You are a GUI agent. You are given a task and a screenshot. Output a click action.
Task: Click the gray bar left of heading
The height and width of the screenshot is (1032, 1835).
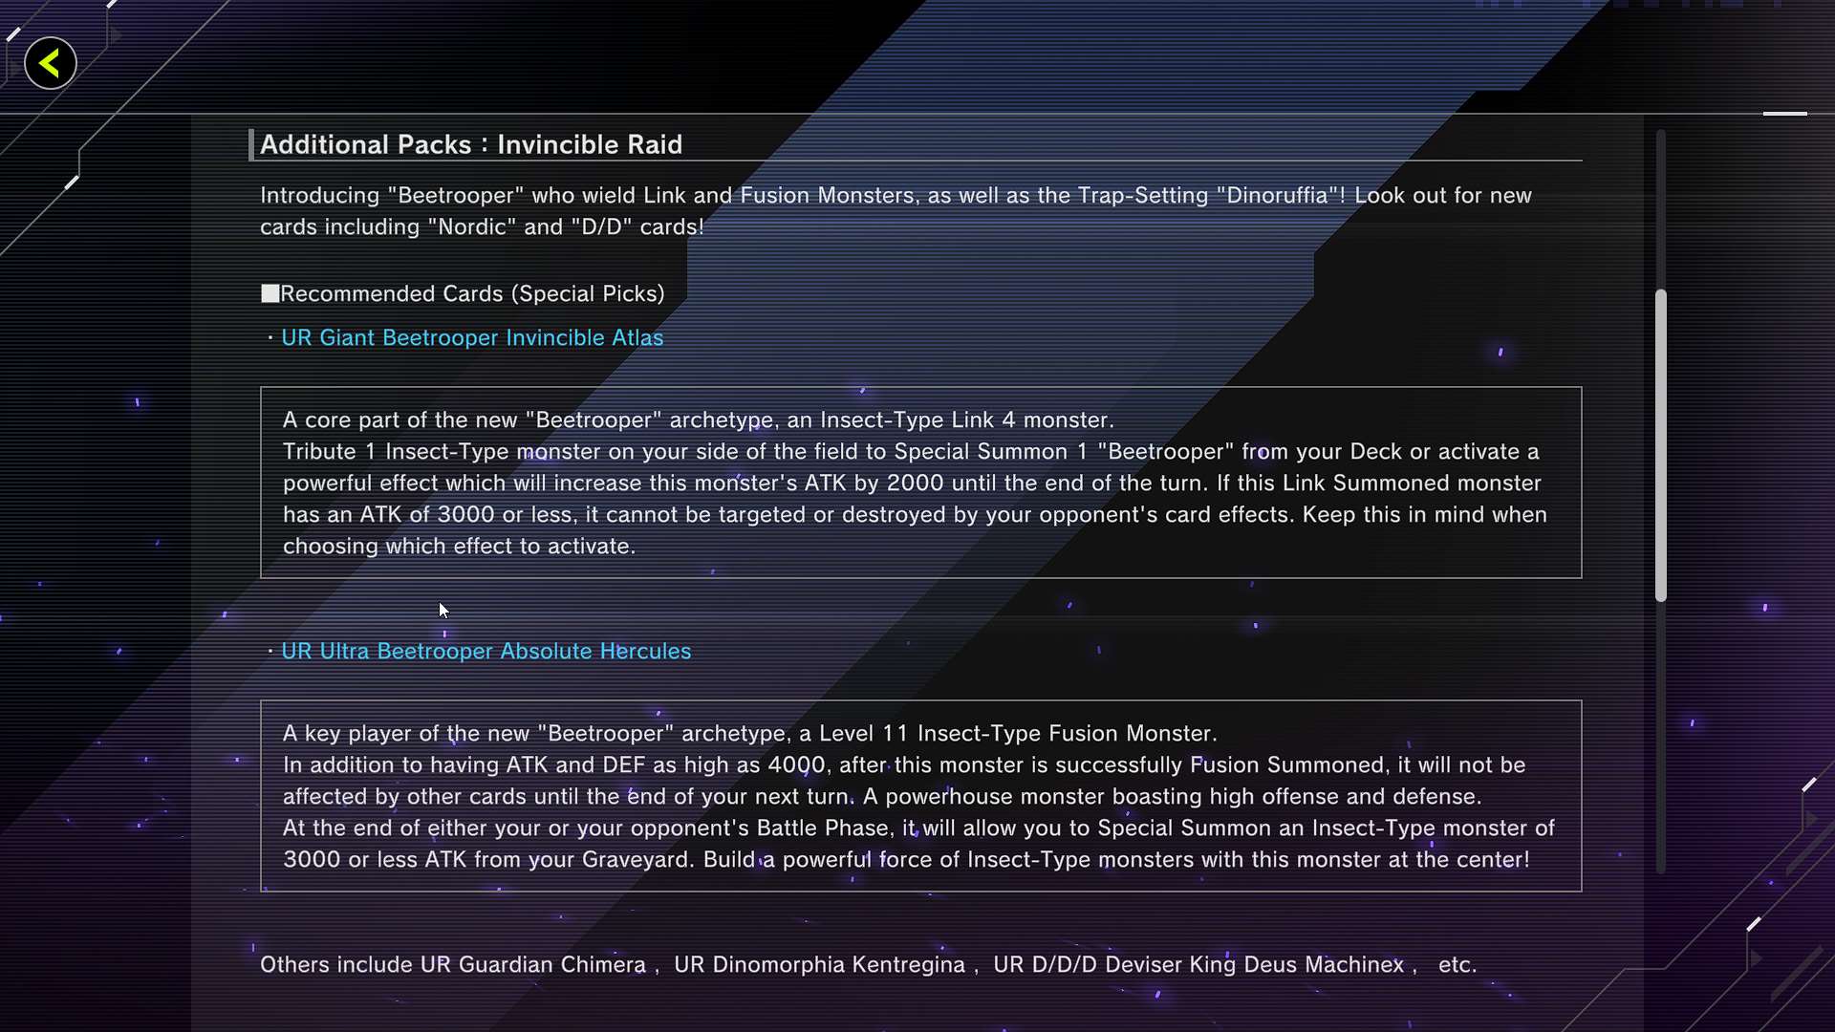pyautogui.click(x=251, y=145)
